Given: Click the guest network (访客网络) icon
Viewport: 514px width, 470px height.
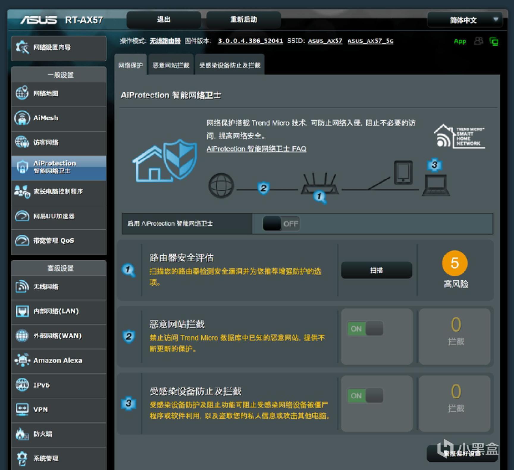Looking at the screenshot, I should [x=22, y=142].
